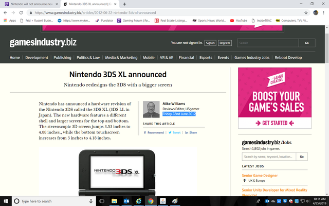Reload the page with the refresh icon
329x206 pixels.
coord(21,13)
